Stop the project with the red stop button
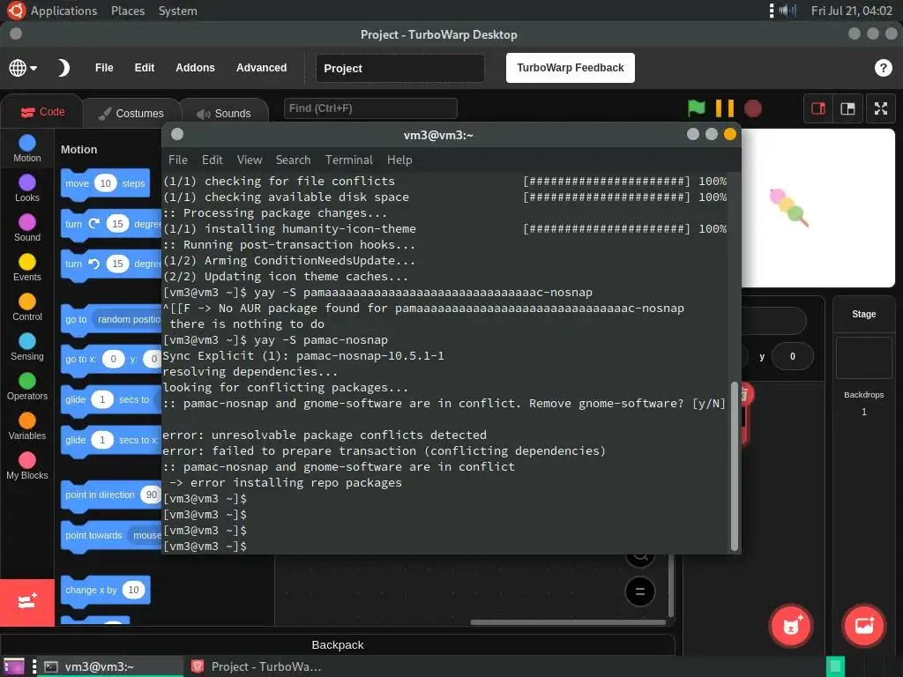The height and width of the screenshot is (677, 903). click(753, 108)
